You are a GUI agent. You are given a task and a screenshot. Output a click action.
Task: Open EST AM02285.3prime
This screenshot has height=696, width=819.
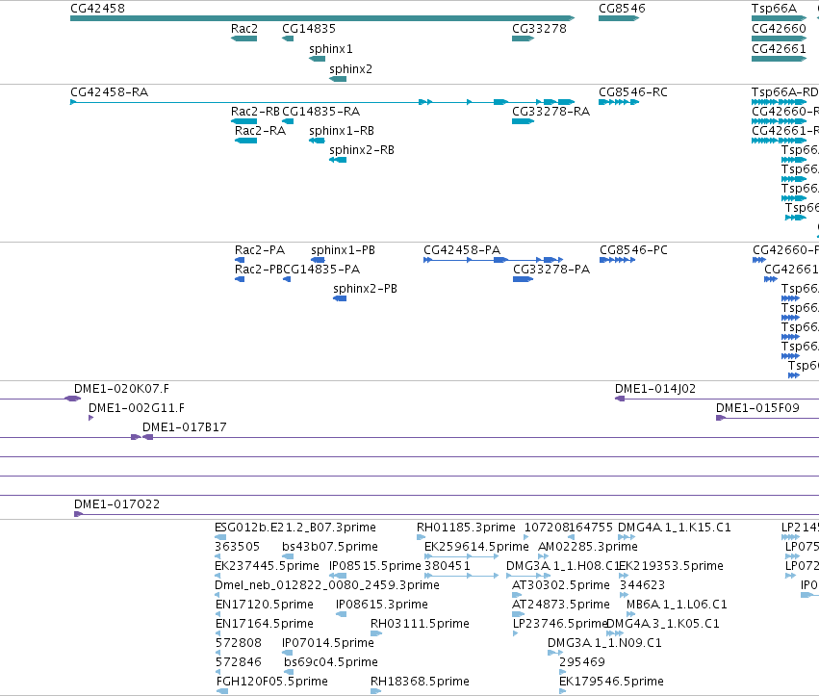pyautogui.click(x=588, y=547)
